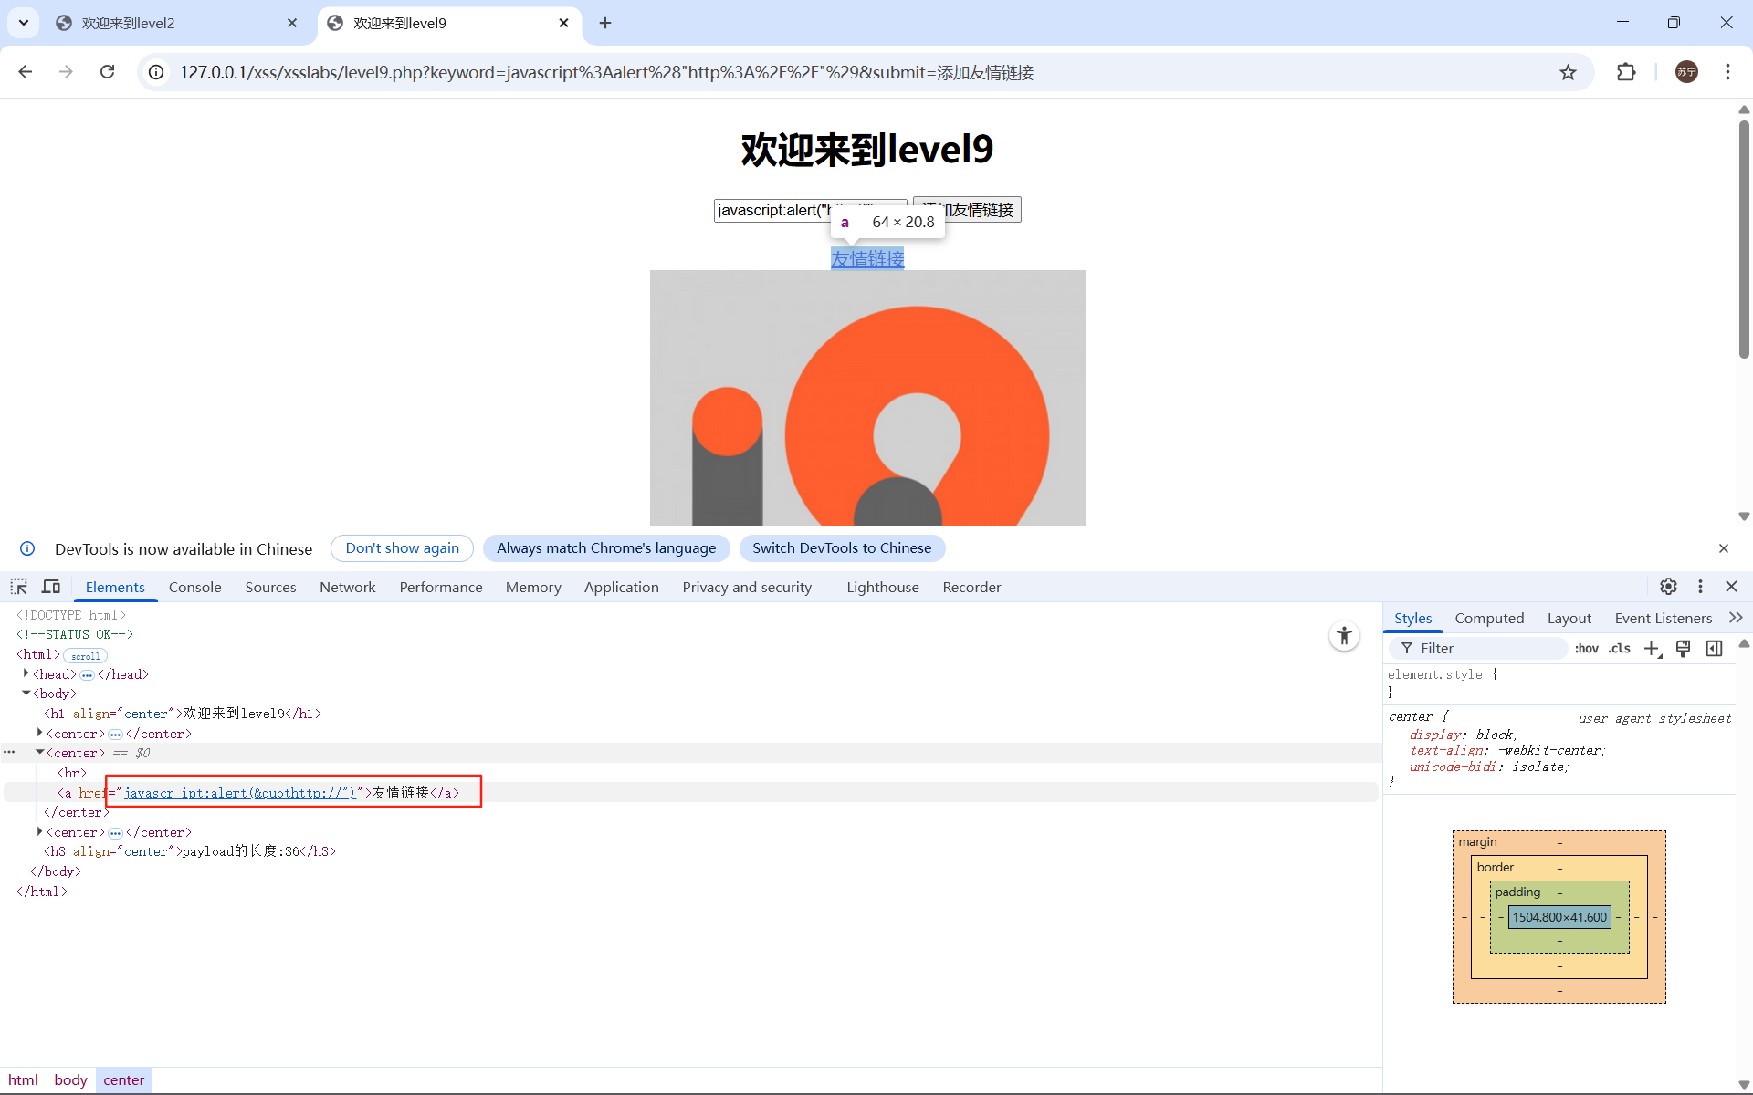Click the keyword input field
Screen dimensions: 1753x1095
click(810, 210)
